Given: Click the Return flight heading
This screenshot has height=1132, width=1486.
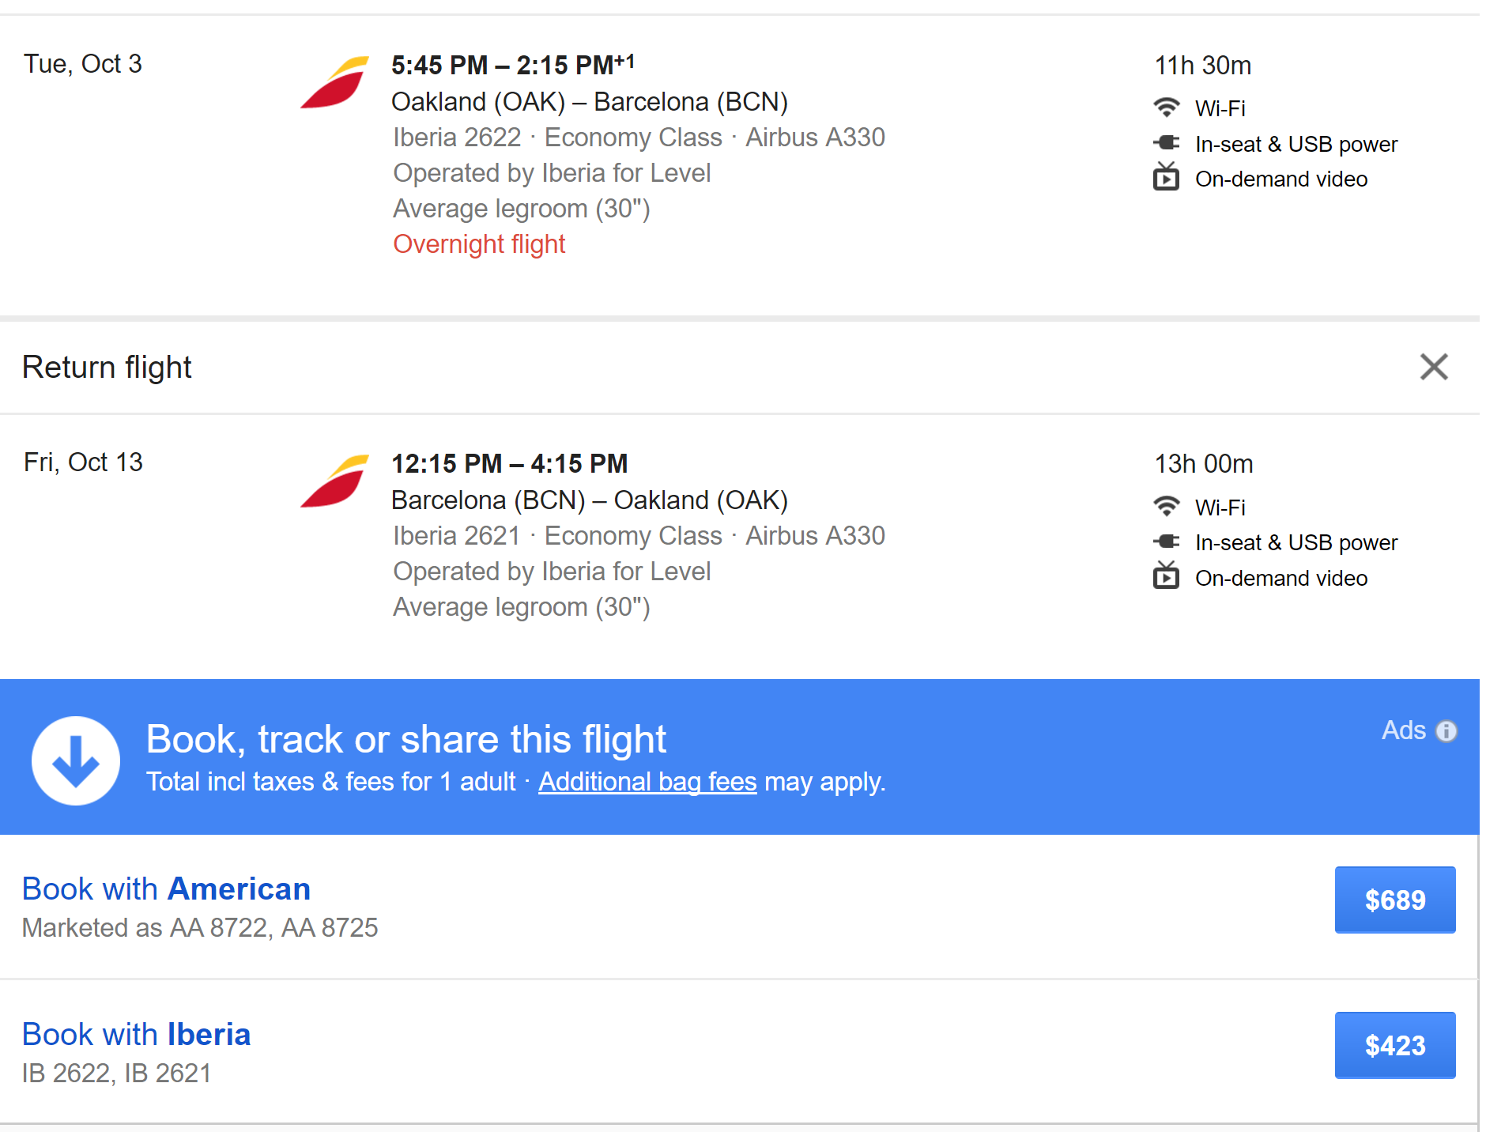Looking at the screenshot, I should [x=107, y=368].
